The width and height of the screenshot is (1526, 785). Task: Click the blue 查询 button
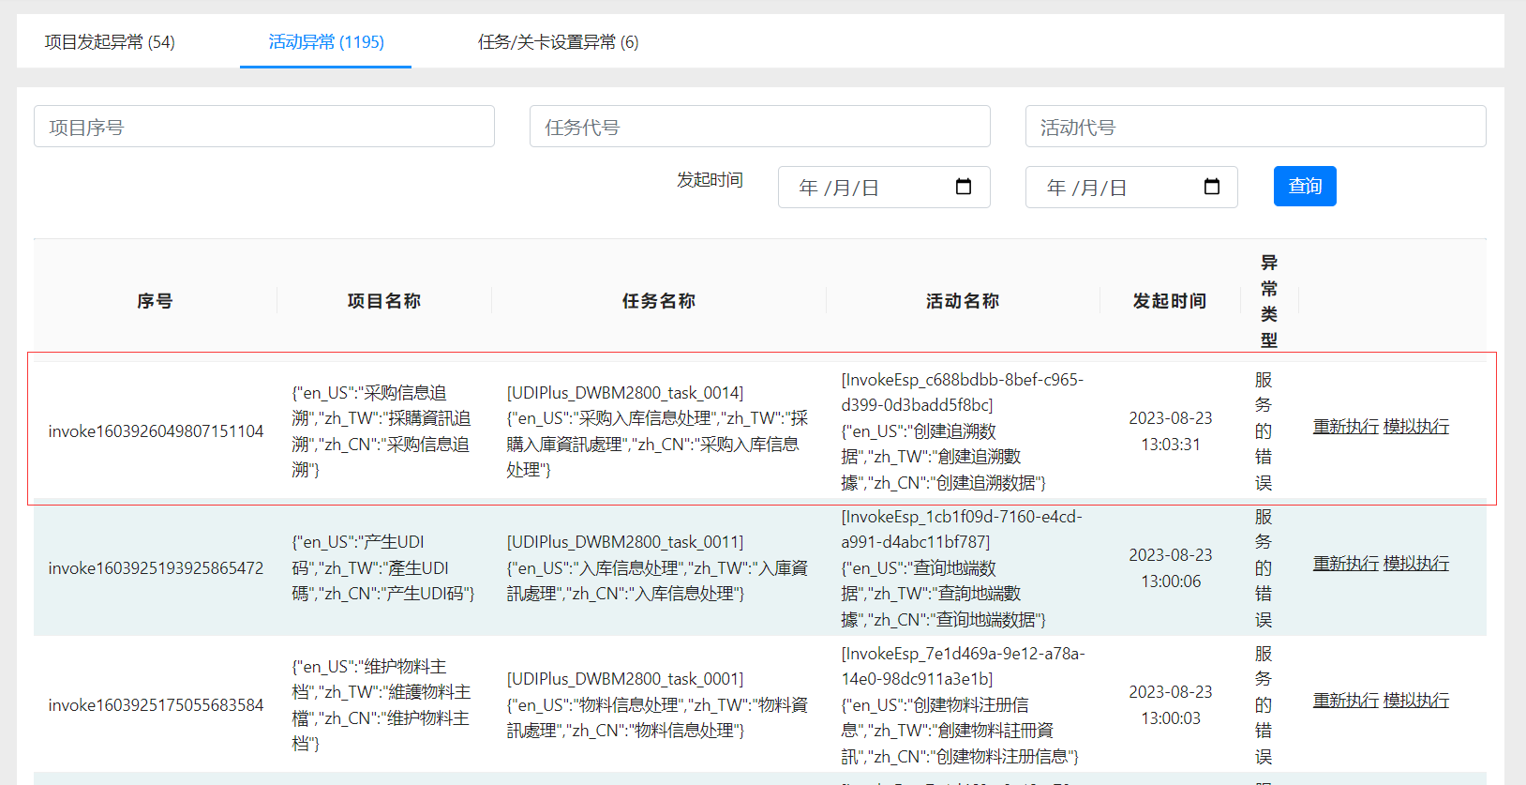coord(1305,186)
